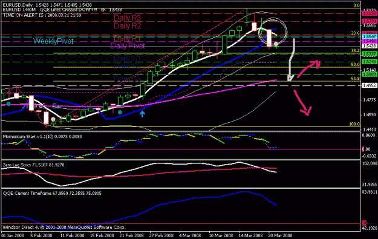Click the Fibonacci '50.0' level label
378x239 pixels.
[x=356, y=64]
